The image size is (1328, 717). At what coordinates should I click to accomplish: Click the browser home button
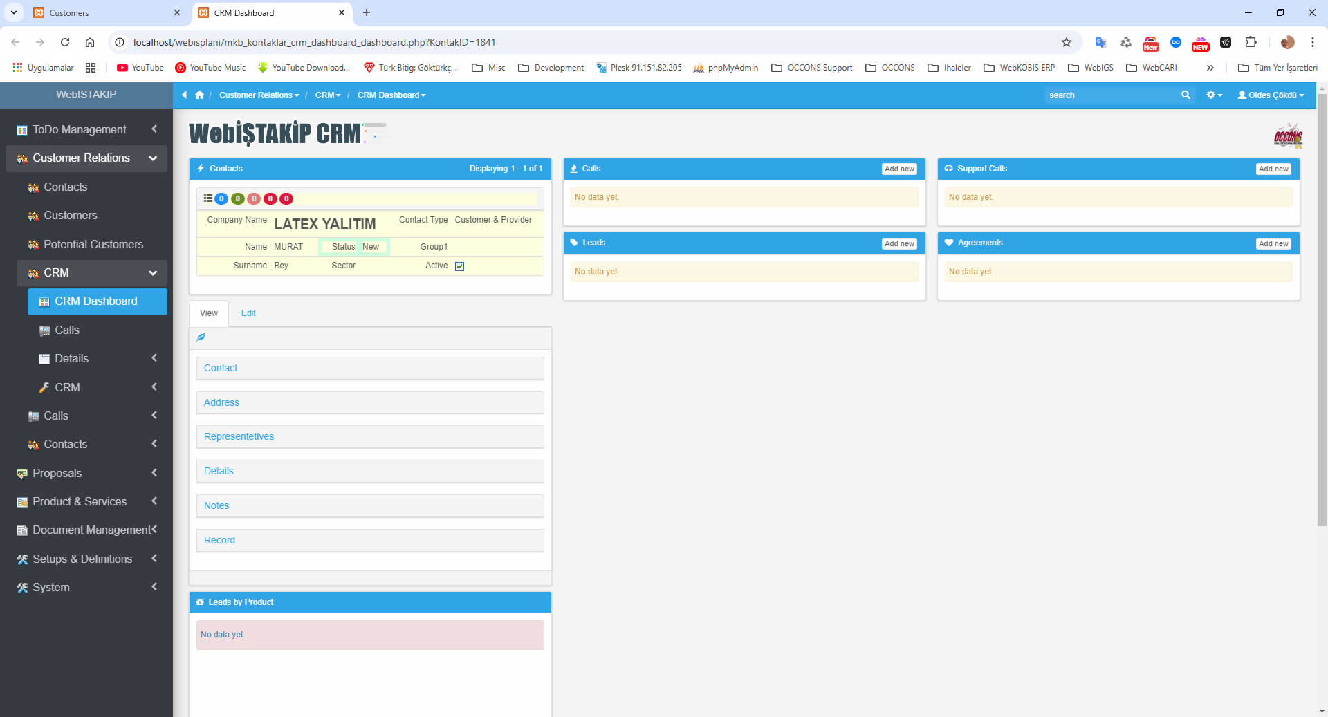click(x=90, y=42)
